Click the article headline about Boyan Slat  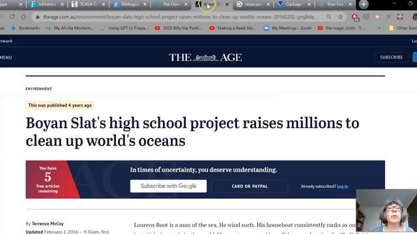tap(193, 131)
